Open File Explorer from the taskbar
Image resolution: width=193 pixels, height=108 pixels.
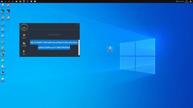pyautogui.click(x=16, y=1)
